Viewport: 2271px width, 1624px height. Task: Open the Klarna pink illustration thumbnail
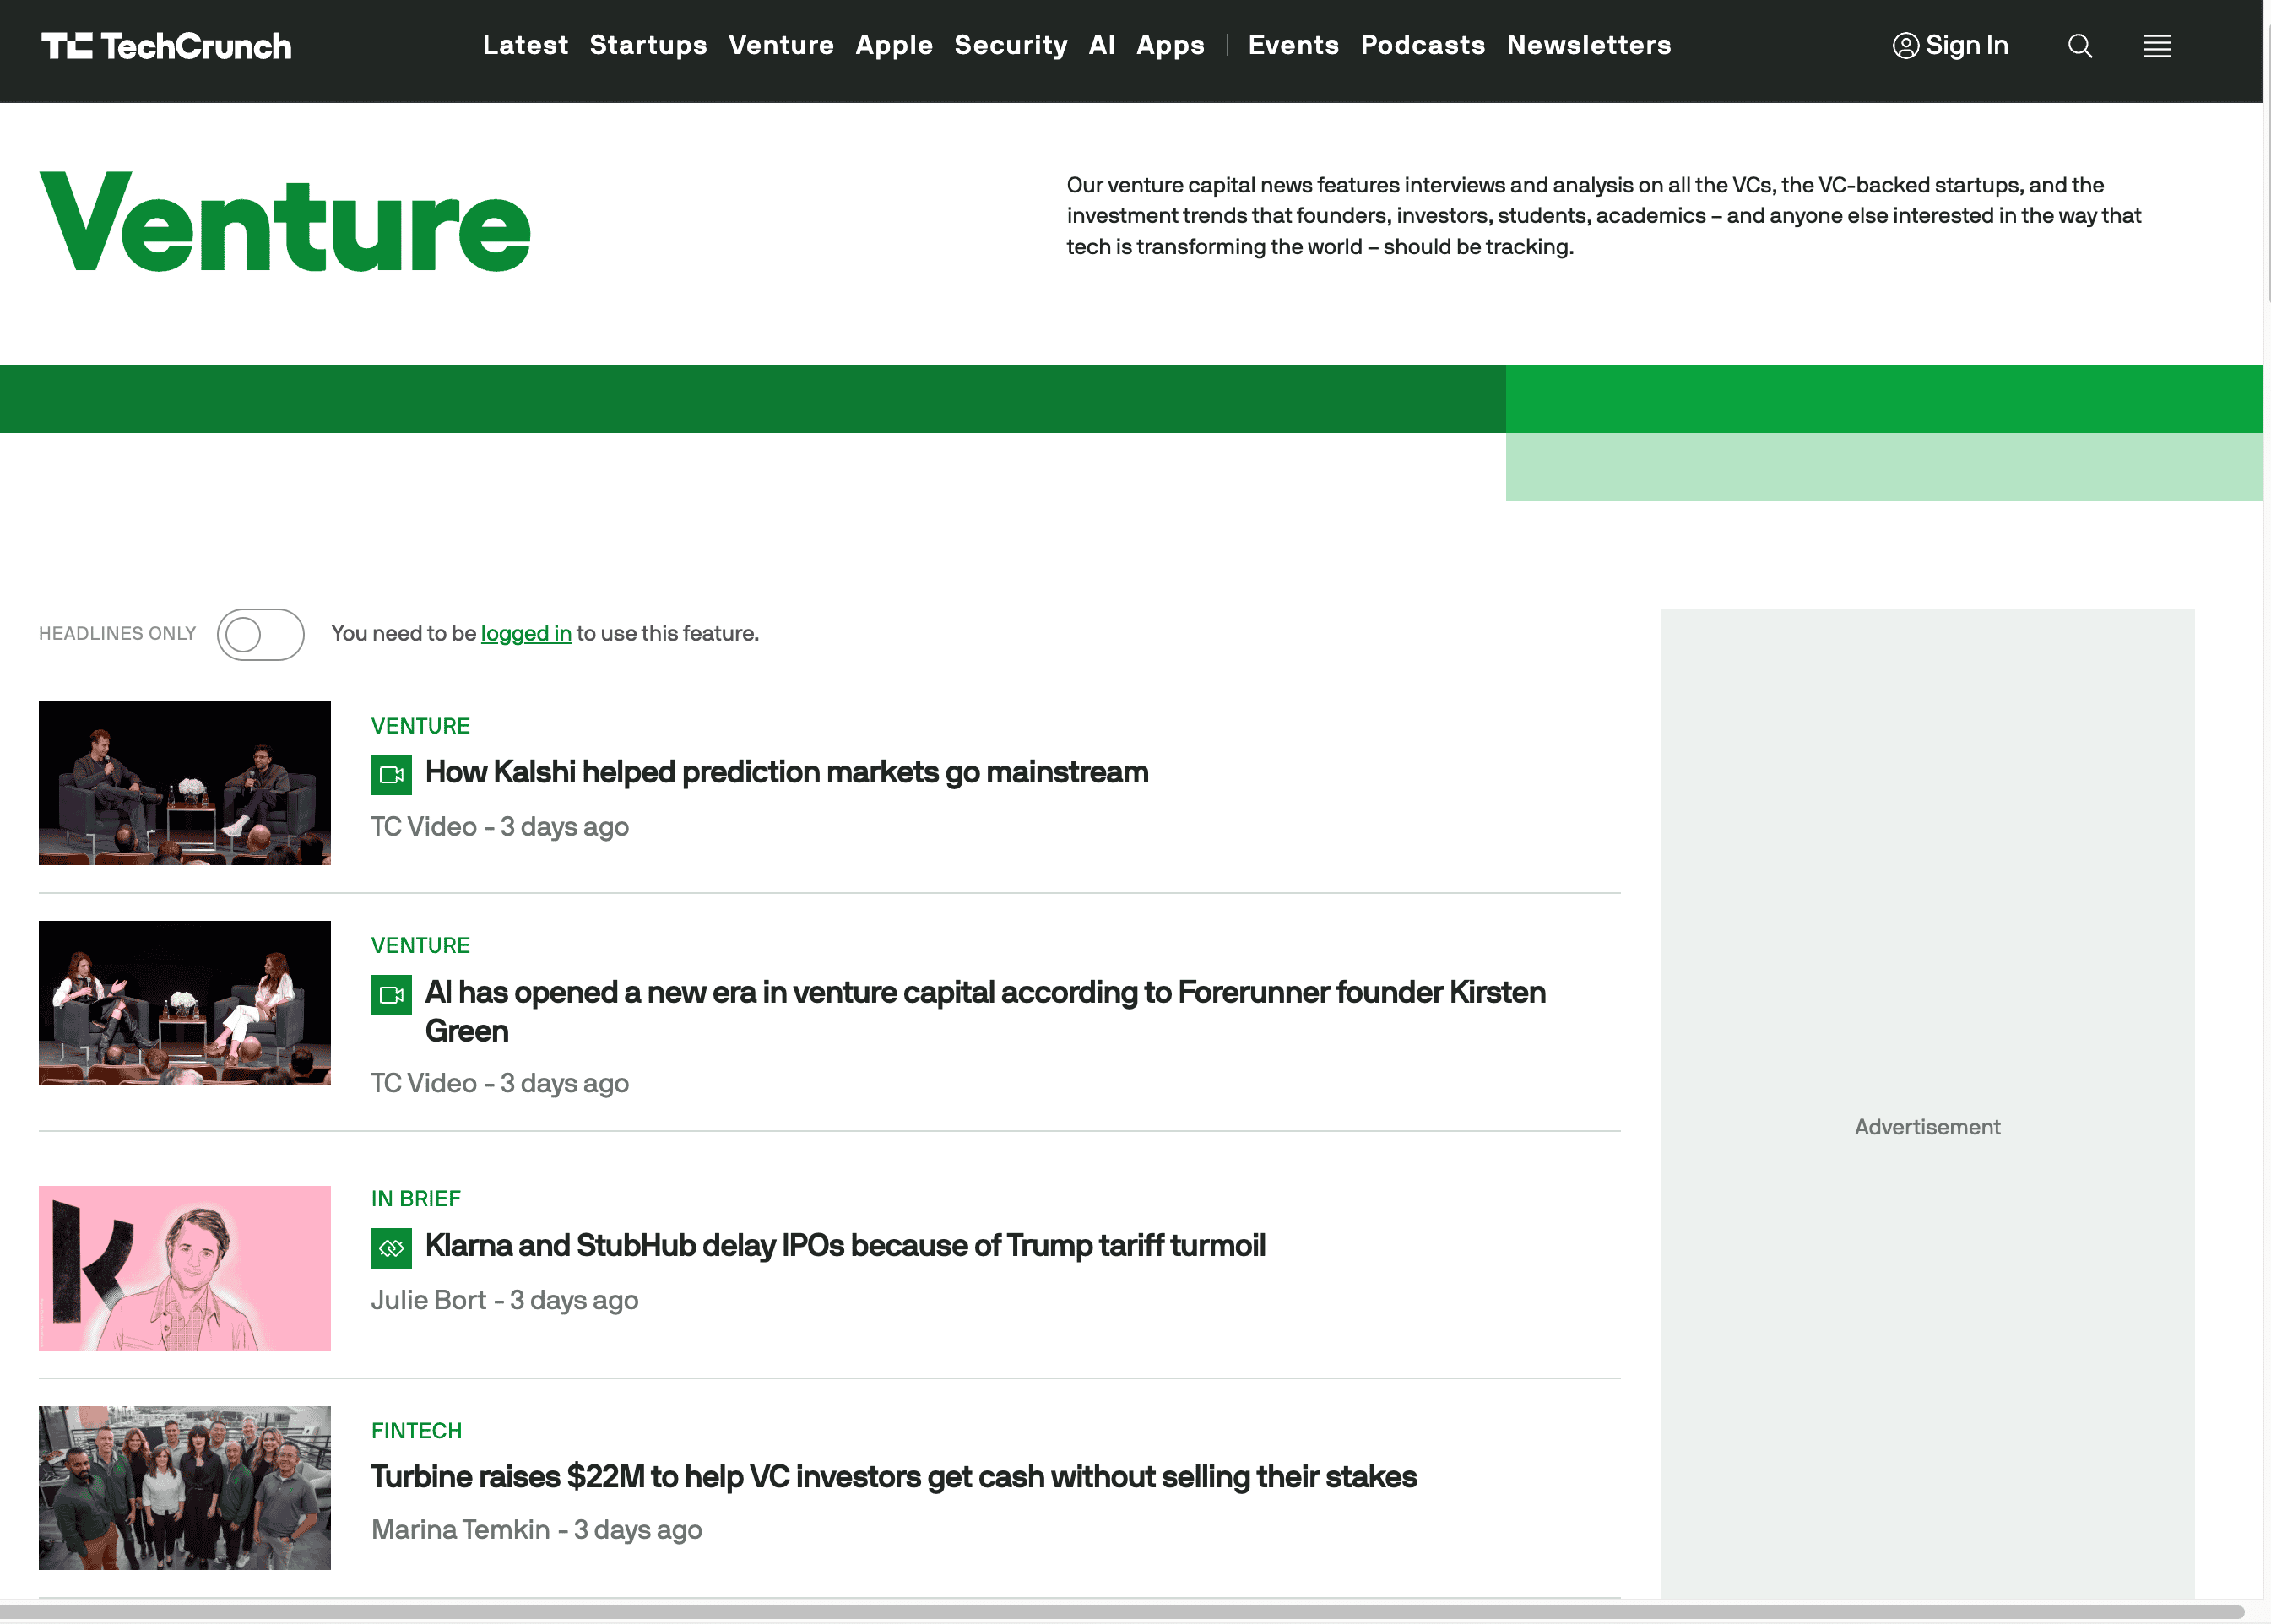[x=184, y=1268]
